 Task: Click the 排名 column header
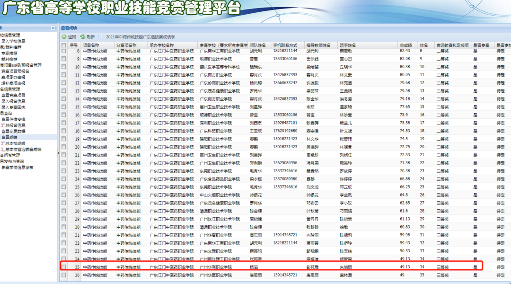[423, 45]
